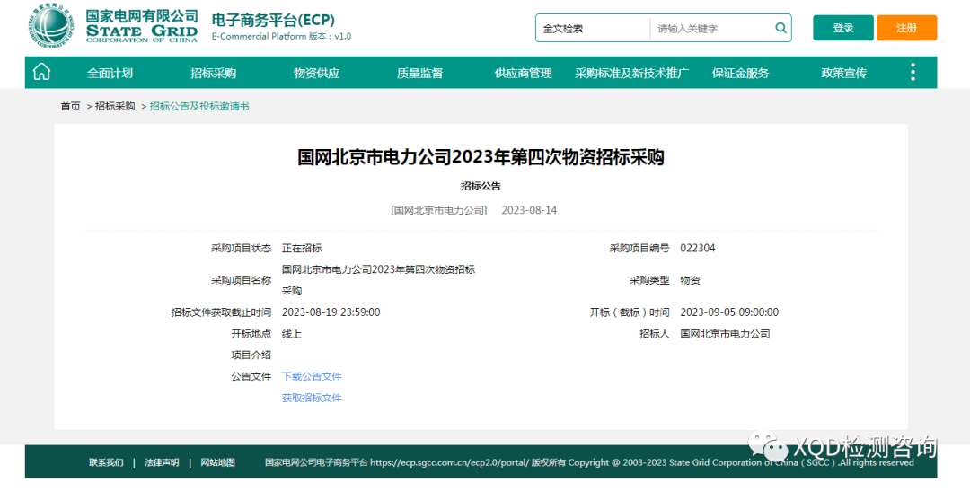Click the 招标人 value 国网北京市电力公司
The width and height of the screenshot is (970, 492).
point(725,334)
